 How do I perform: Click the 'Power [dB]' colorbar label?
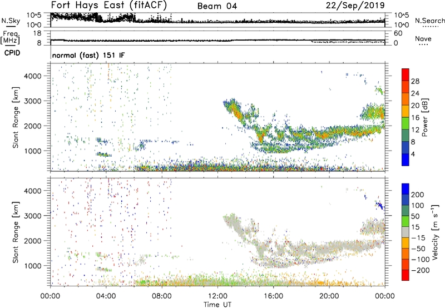pos(425,117)
